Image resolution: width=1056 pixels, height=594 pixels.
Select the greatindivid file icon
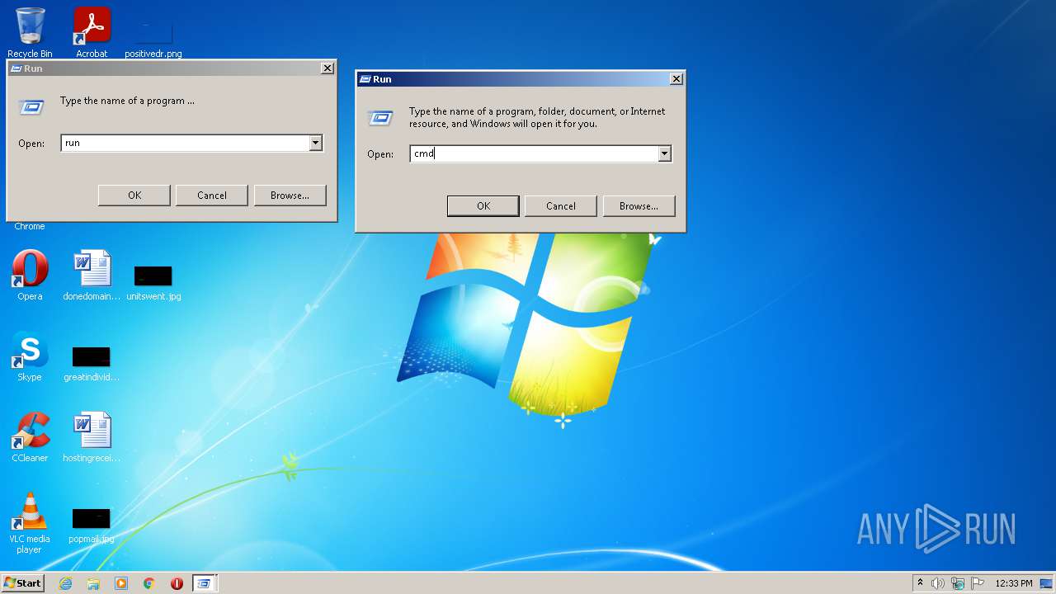(92, 363)
